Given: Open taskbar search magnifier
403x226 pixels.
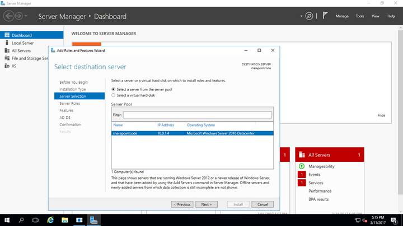Looking at the screenshot, I should click(x=21, y=220).
